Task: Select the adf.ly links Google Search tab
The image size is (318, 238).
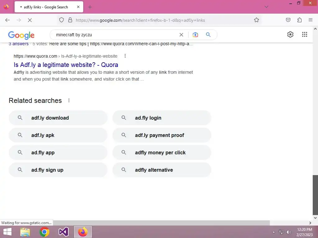Action: (49, 7)
